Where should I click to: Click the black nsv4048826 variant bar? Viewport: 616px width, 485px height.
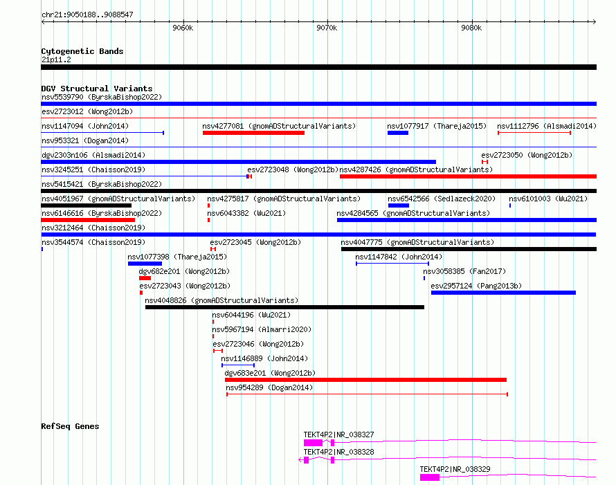pos(285,307)
